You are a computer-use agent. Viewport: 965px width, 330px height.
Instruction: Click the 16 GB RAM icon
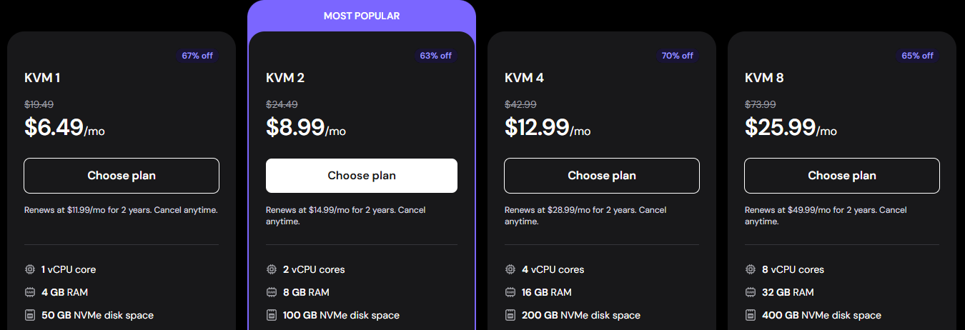pos(510,292)
